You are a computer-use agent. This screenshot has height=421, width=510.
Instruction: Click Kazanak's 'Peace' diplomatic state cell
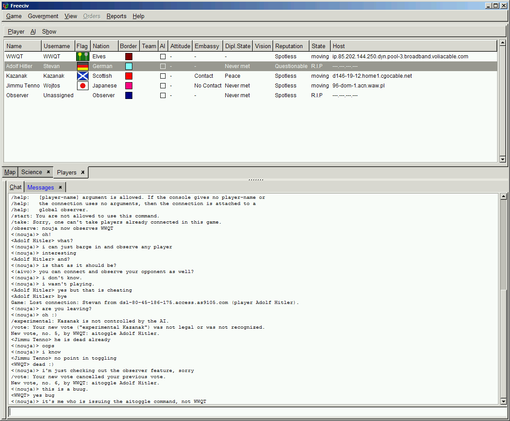[x=232, y=76]
